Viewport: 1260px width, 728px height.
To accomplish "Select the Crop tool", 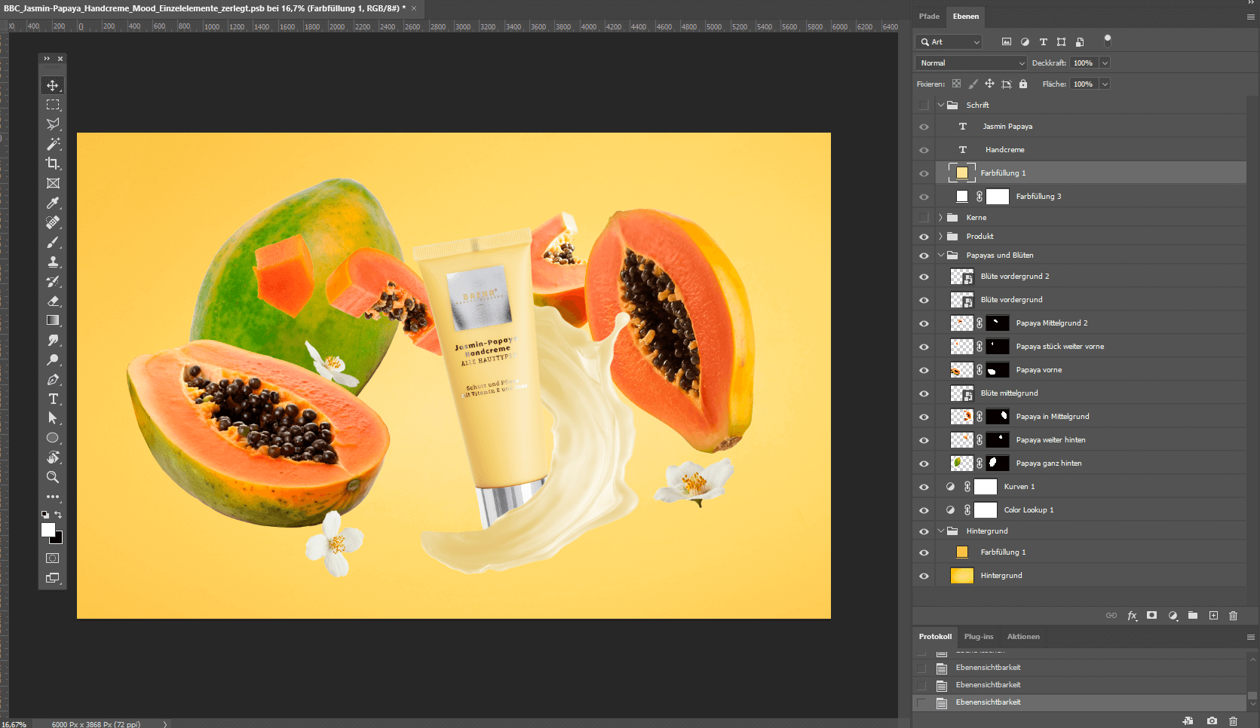I will 53,164.
